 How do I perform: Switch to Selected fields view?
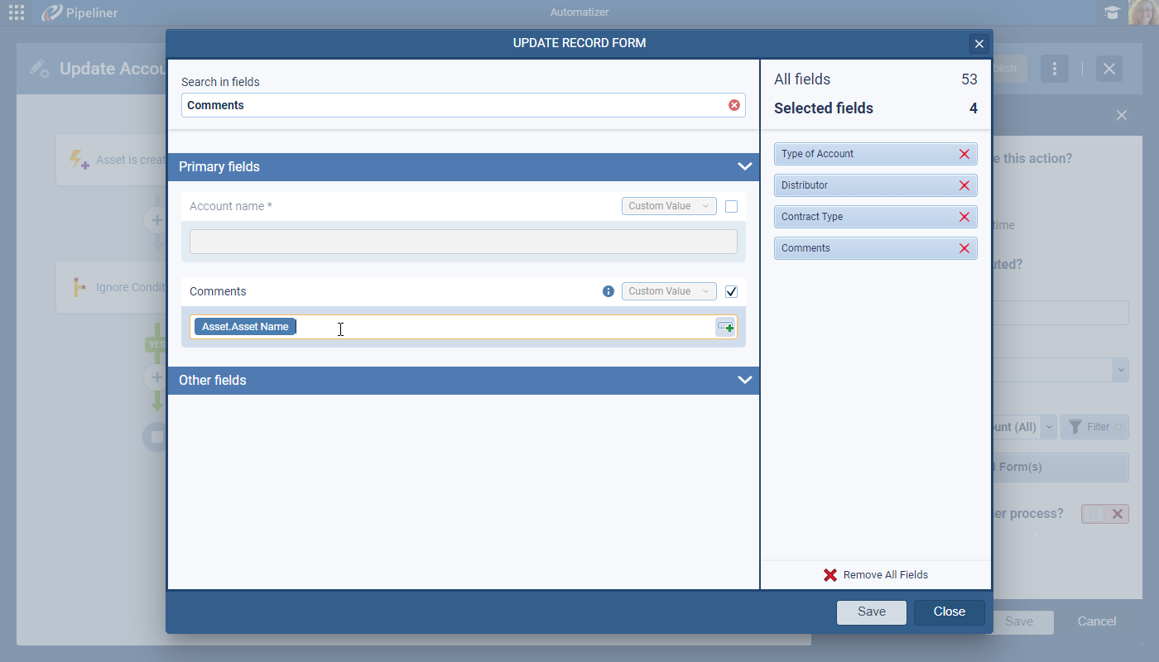point(824,108)
